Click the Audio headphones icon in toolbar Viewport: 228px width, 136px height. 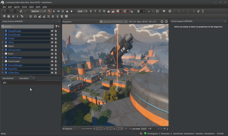pos(35,16)
